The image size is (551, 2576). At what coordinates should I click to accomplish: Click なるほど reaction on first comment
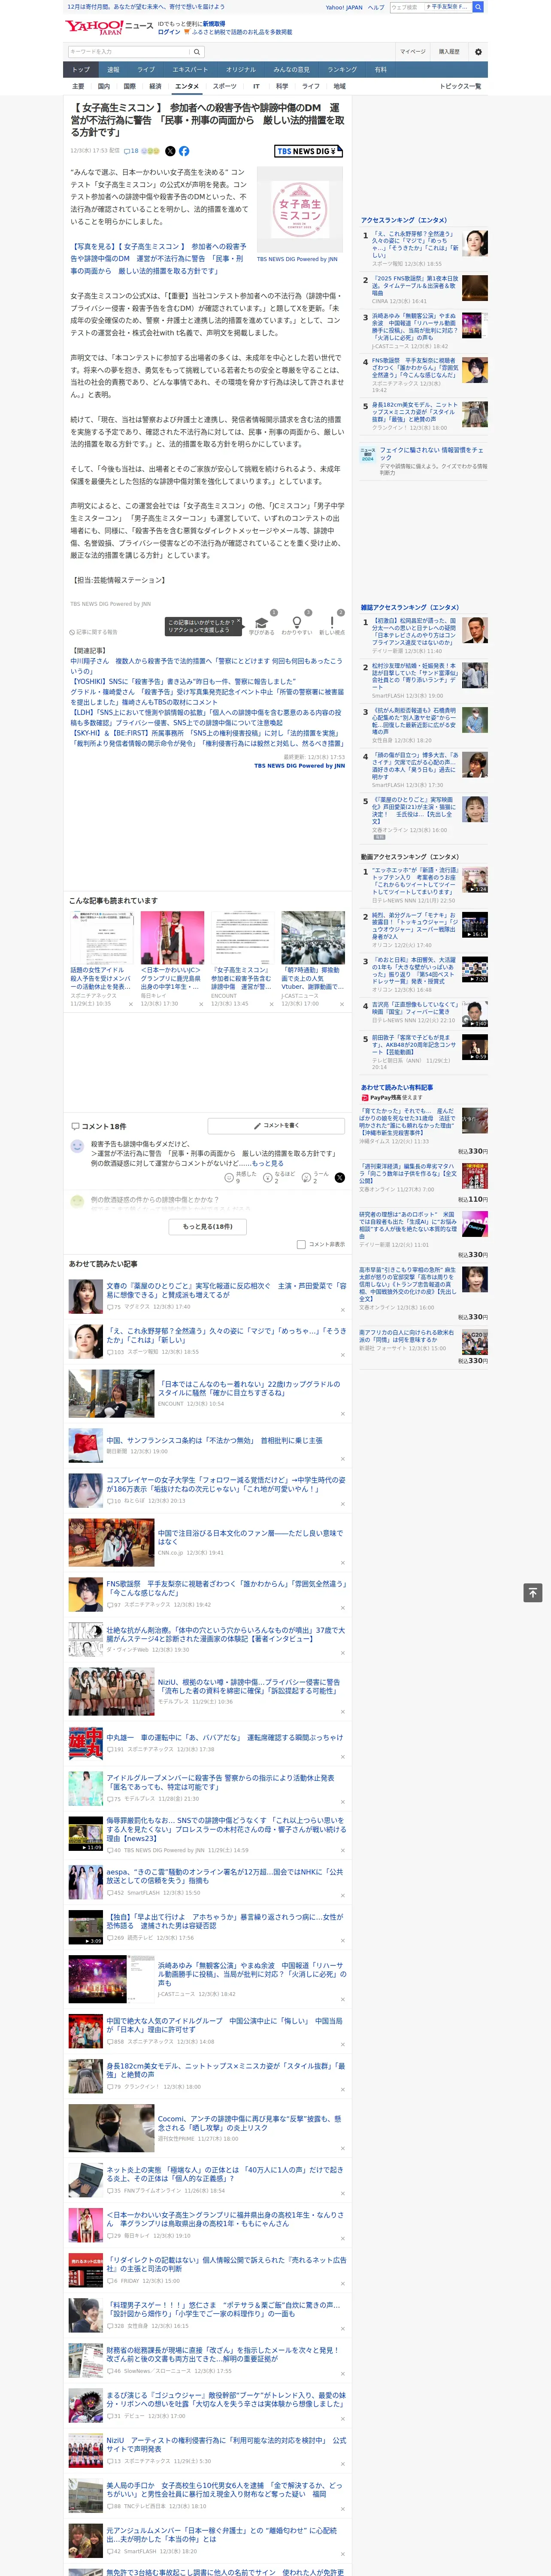pyautogui.click(x=280, y=1178)
